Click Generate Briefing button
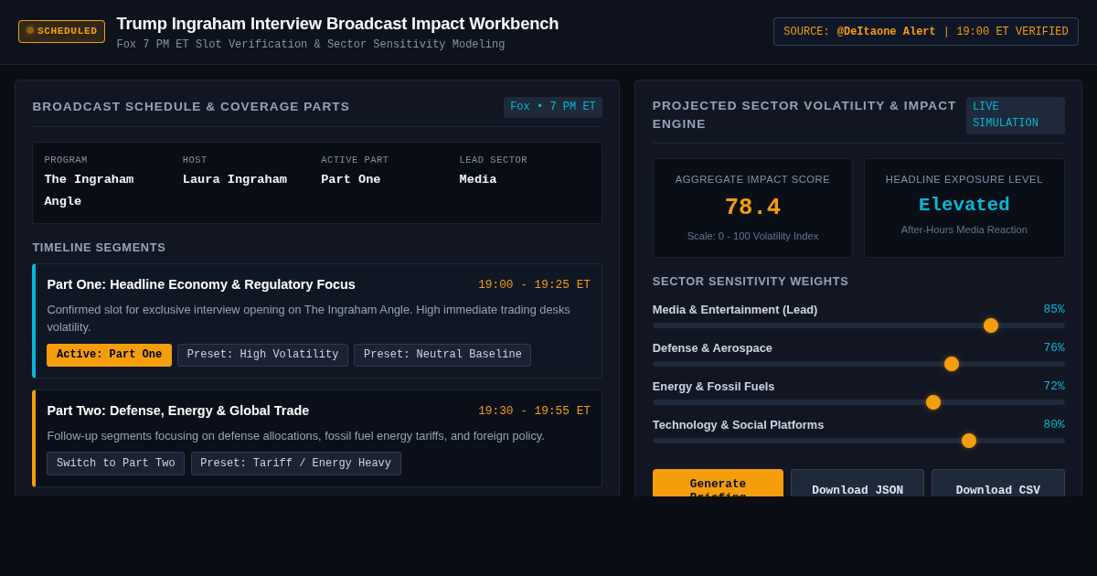 pyautogui.click(x=718, y=483)
